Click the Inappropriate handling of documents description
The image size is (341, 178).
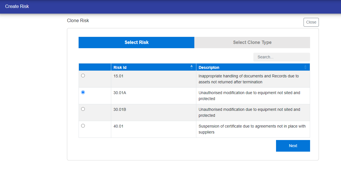[249, 79]
